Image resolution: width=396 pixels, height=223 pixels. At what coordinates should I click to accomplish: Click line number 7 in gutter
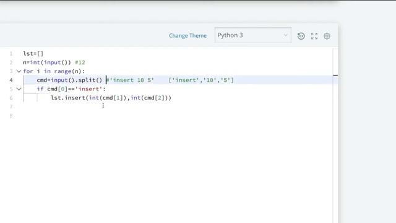(11, 107)
